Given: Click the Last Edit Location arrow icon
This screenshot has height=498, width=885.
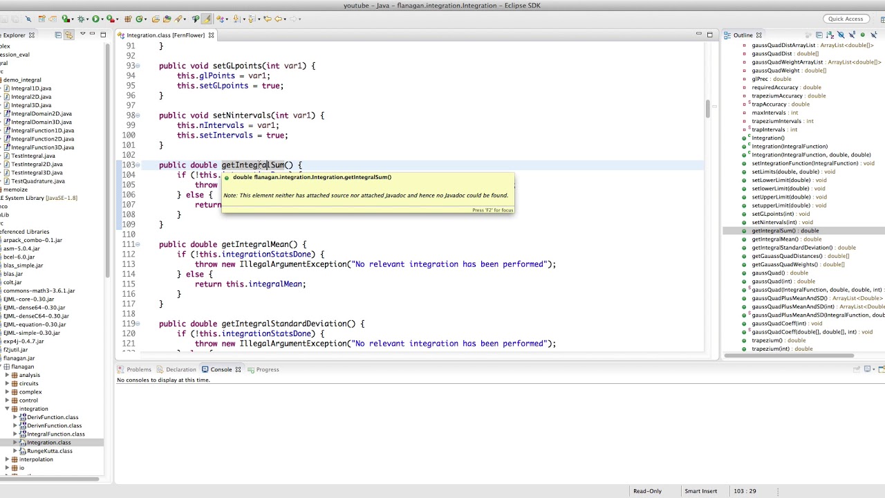Looking at the screenshot, I should click(268, 19).
